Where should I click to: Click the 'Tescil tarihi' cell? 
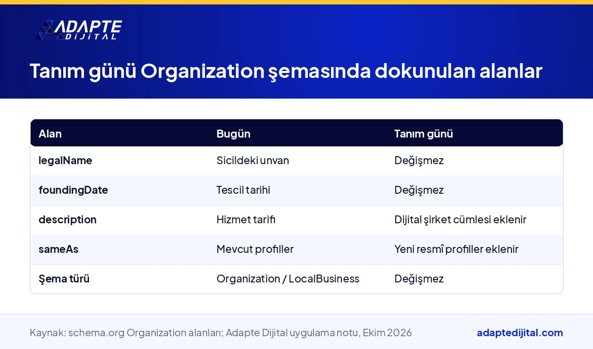tap(243, 190)
